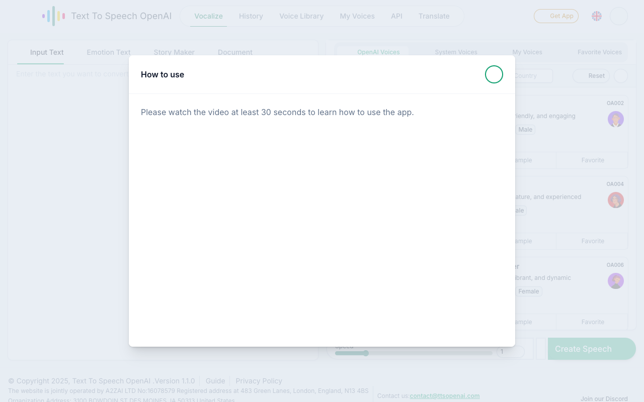Click the speed value field
The width and height of the screenshot is (644, 402).
[x=511, y=352]
